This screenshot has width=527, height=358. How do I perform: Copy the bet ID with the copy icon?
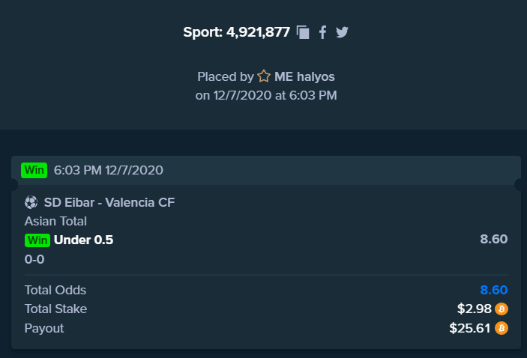[303, 32]
